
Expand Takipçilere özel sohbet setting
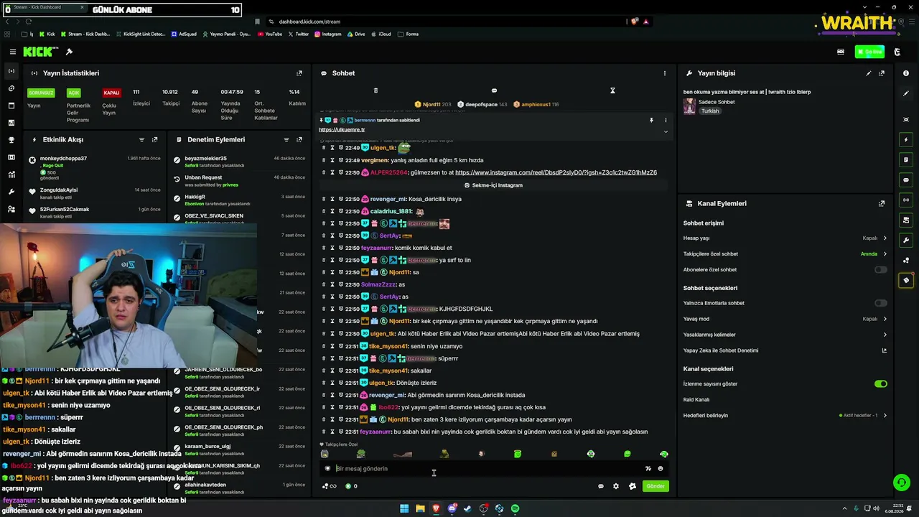785,253
